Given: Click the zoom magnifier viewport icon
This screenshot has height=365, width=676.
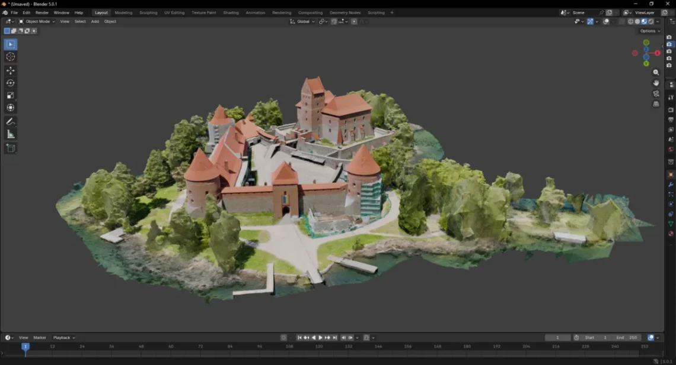Looking at the screenshot, I should coord(656,72).
